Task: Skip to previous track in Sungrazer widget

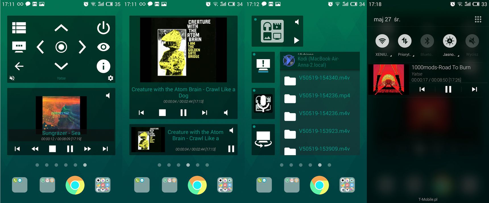Action: [17, 149]
